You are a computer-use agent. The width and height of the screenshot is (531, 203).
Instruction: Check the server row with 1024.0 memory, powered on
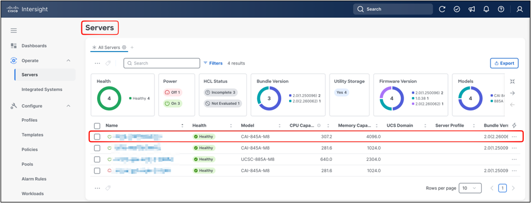click(x=97, y=148)
